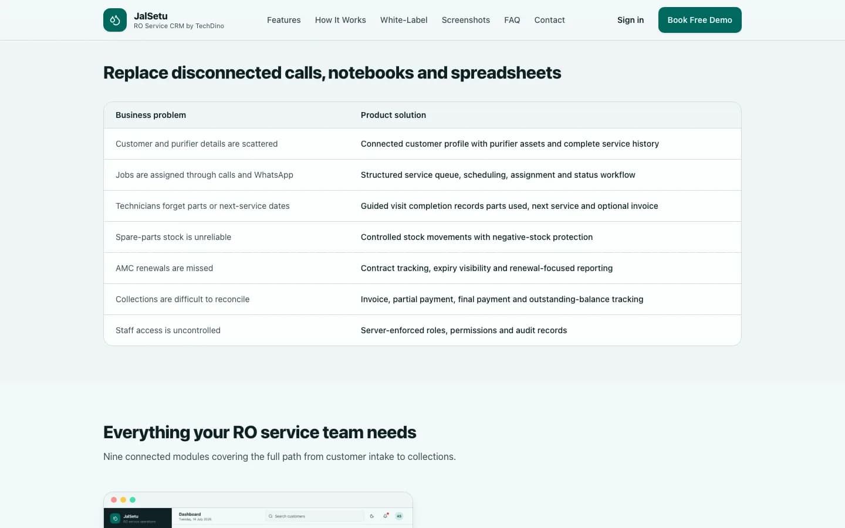The width and height of the screenshot is (845, 528).
Task: Click the JalSetu water-drop logo icon
Action: 115,20
